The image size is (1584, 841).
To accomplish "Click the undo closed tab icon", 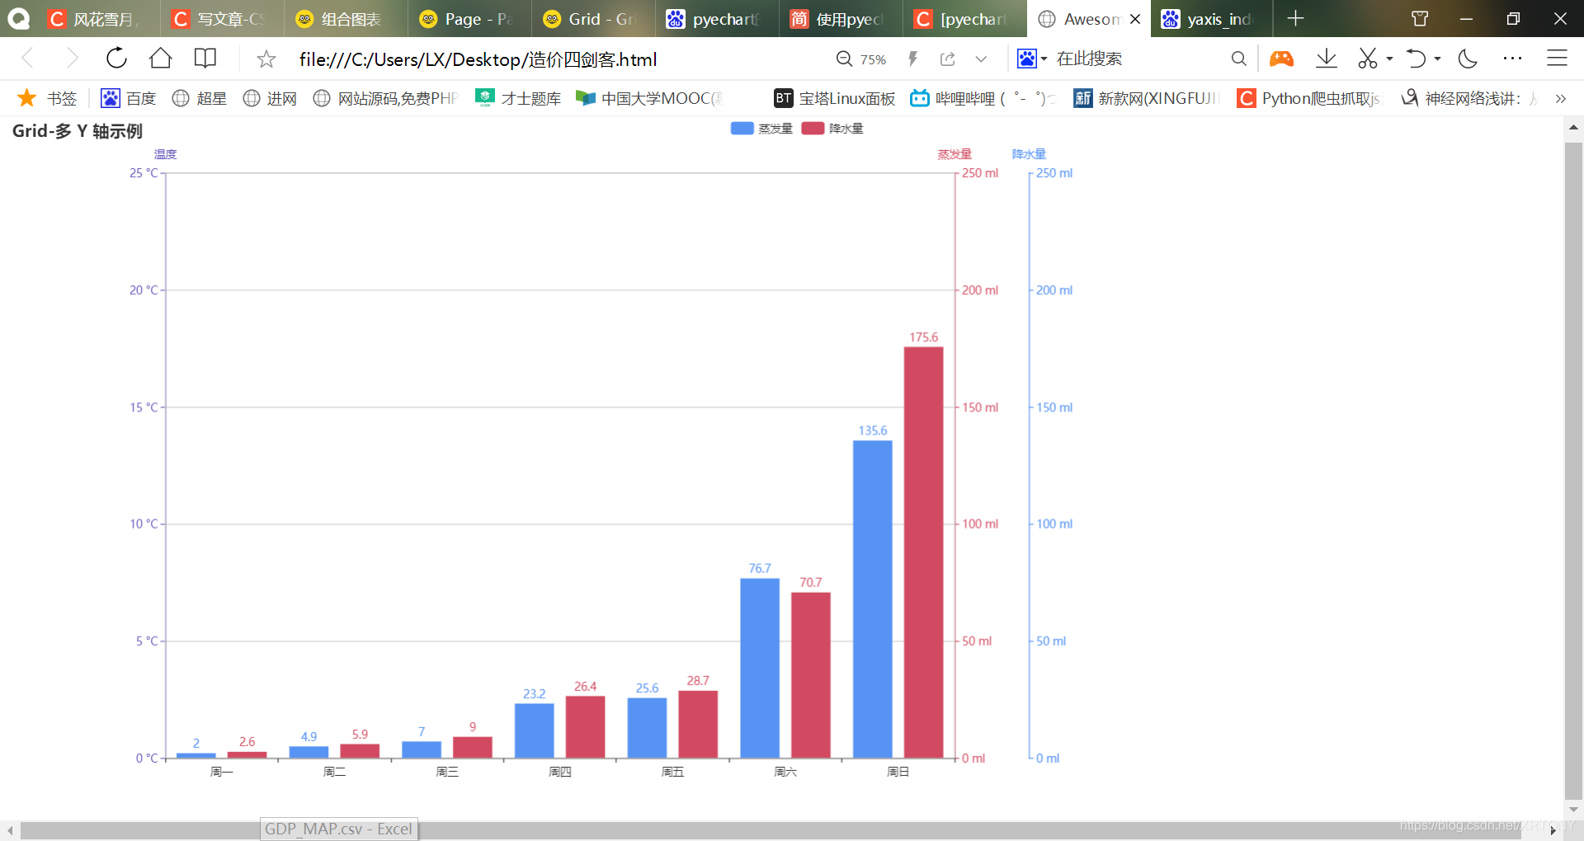I will coord(1416,59).
